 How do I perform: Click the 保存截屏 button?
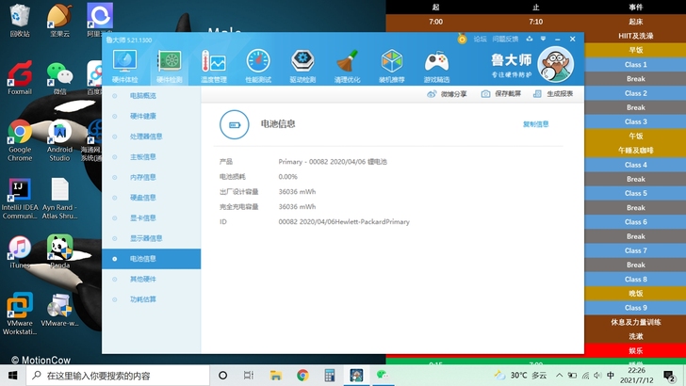pyautogui.click(x=501, y=94)
